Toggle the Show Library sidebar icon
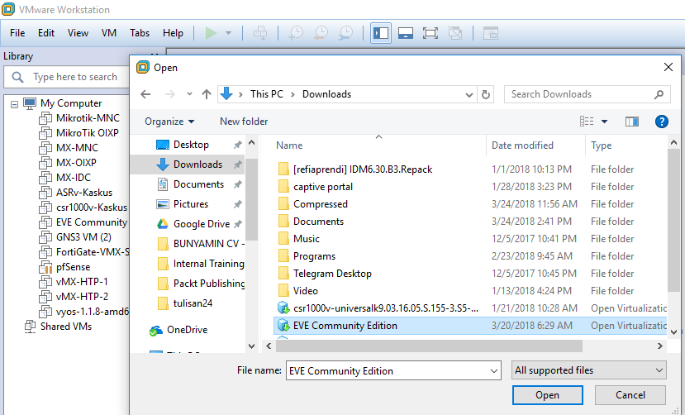 [x=381, y=33]
